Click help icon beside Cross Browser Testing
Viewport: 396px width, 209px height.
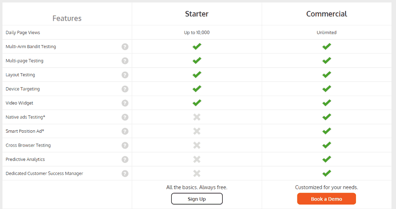[x=125, y=146]
